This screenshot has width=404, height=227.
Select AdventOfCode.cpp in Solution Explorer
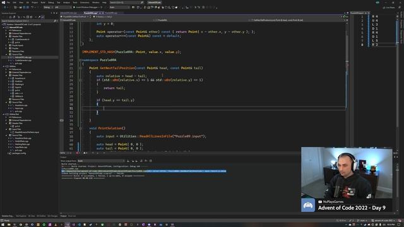point(23,57)
